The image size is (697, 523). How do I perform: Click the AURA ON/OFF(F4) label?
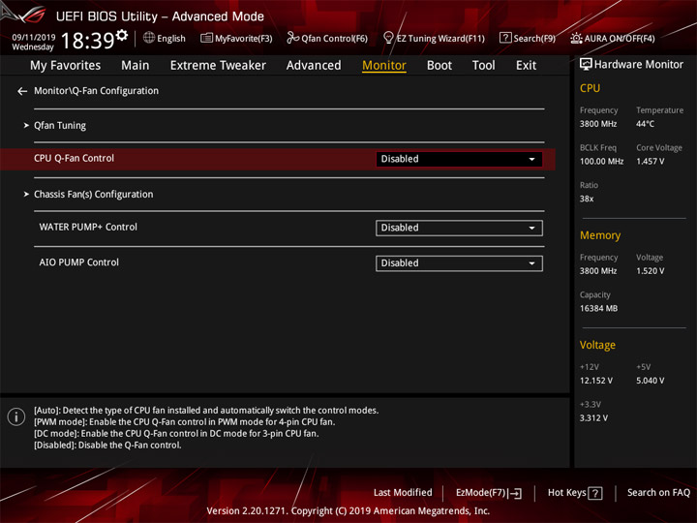coord(620,39)
